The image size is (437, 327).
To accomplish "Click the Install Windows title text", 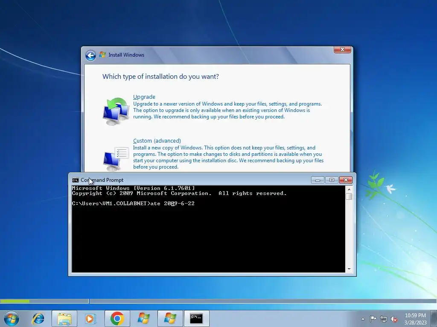I will [x=126, y=55].
